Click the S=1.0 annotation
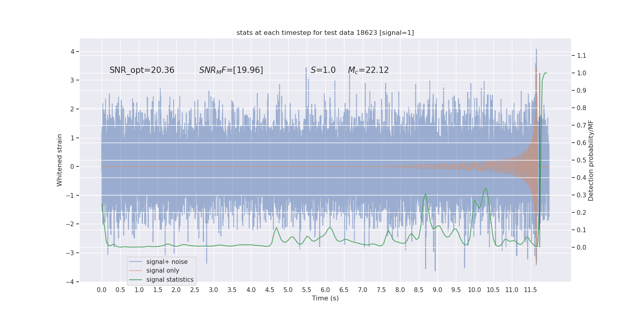 tap(323, 70)
